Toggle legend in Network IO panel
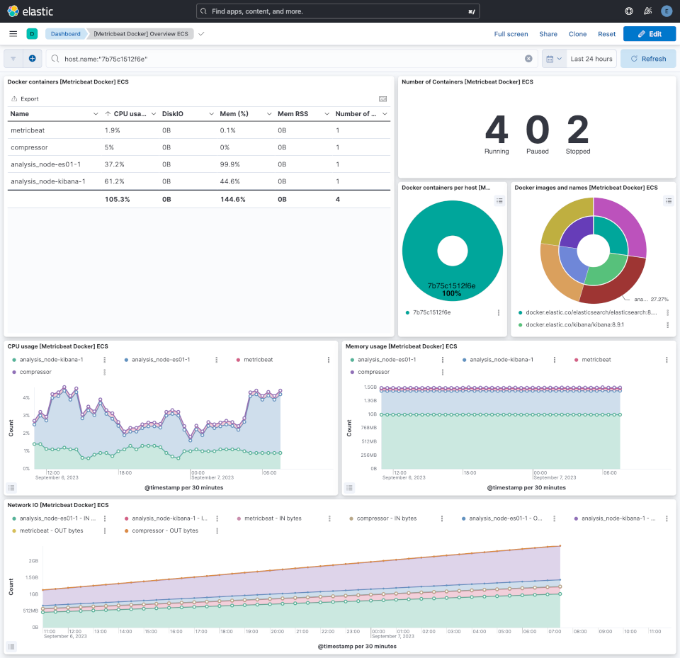Image resolution: width=680 pixels, height=658 pixels. click(12, 647)
